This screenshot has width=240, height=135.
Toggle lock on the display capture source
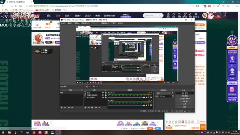pos(106,97)
